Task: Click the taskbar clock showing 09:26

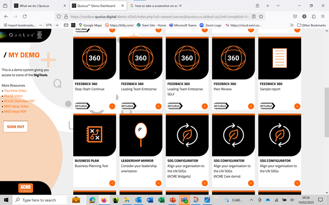Action: pos(306,200)
